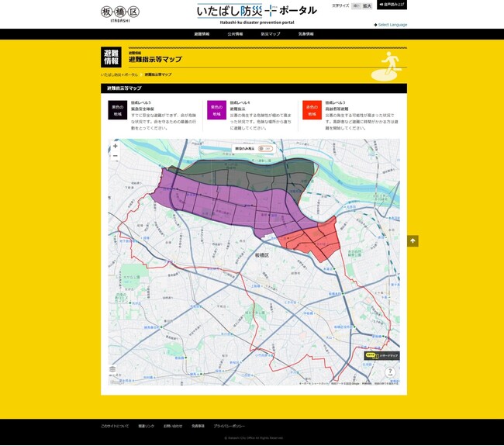Image resolution: width=504 pixels, height=446 pixels.
Task: Set font size to 標準
Action: (x=356, y=5)
